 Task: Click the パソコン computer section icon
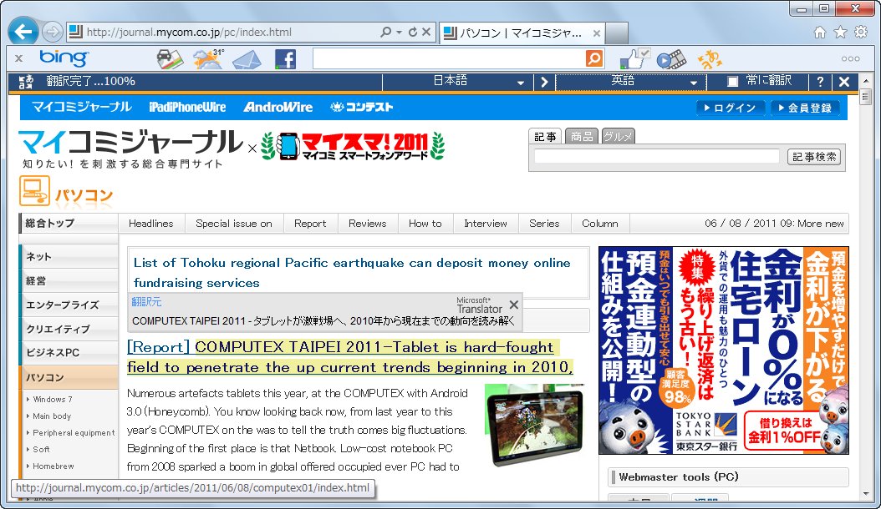[x=34, y=191]
